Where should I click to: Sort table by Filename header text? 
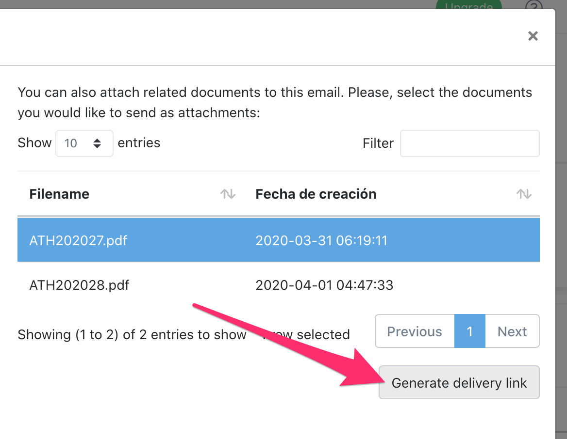(x=59, y=194)
